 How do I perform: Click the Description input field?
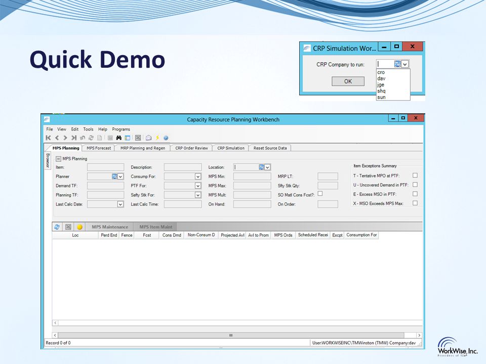(183, 167)
